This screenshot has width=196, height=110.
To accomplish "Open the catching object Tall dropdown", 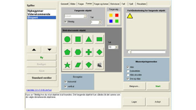I will 100,22.
